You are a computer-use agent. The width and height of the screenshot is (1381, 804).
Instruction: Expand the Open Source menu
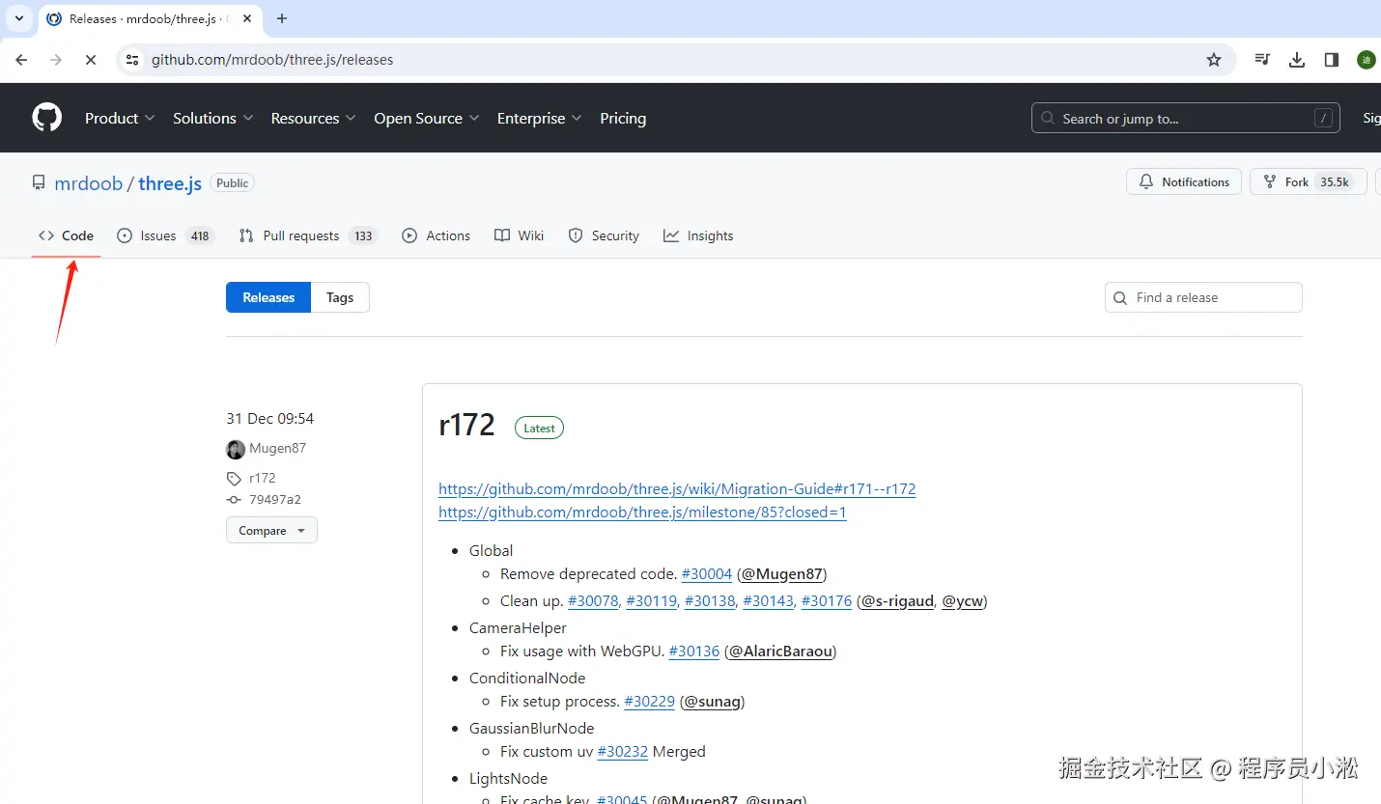point(426,118)
